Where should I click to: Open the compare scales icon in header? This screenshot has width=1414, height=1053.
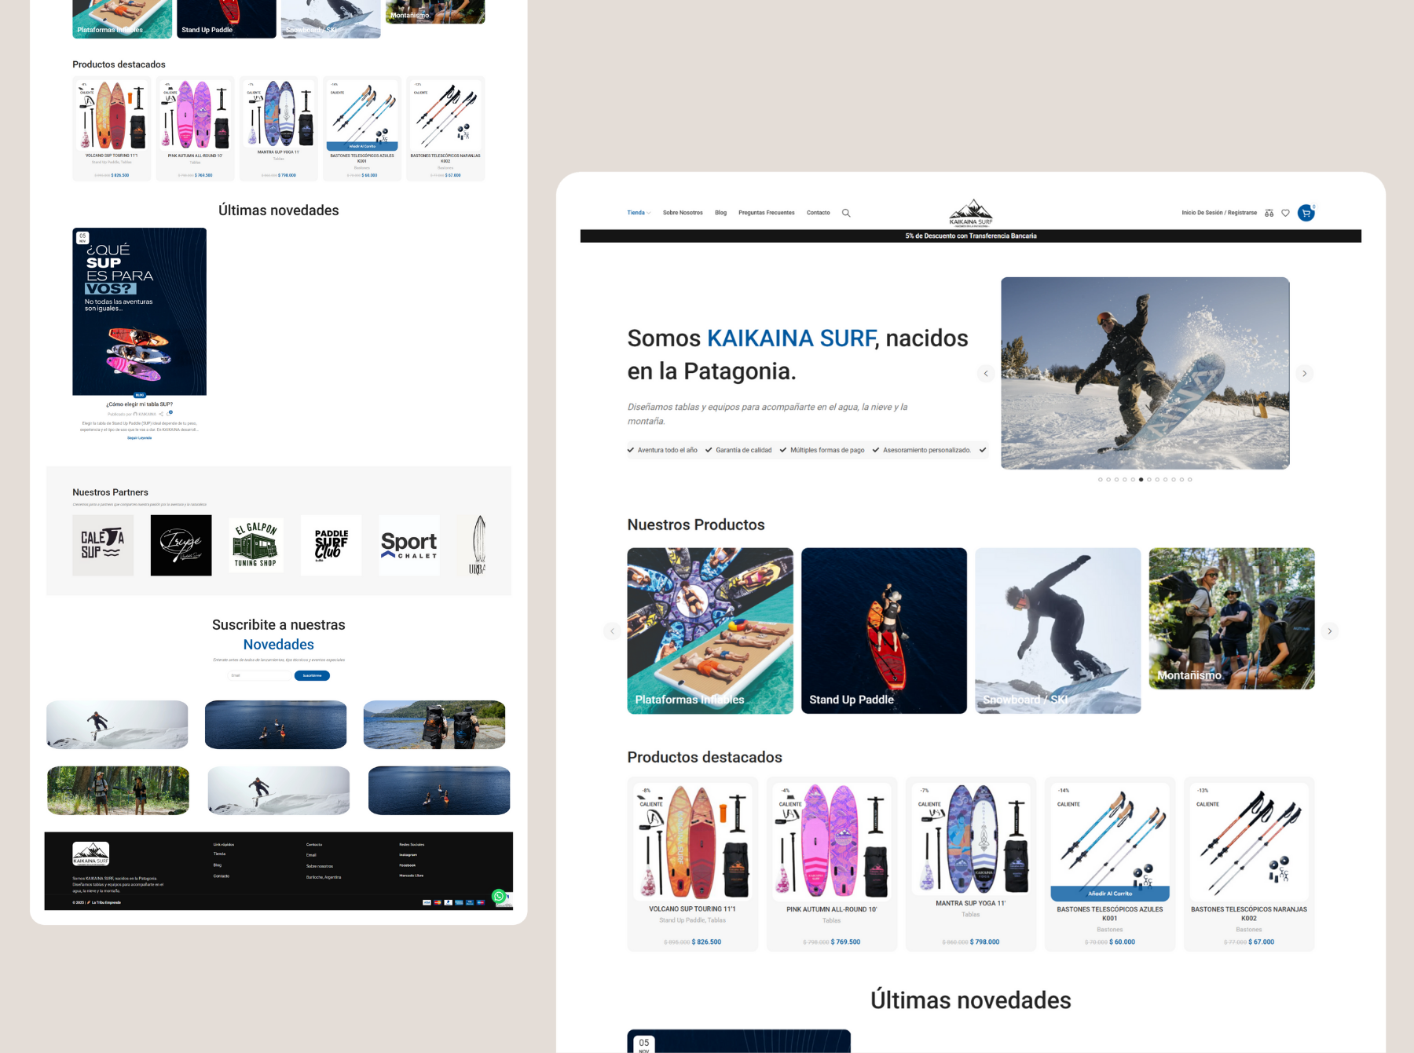(1269, 213)
